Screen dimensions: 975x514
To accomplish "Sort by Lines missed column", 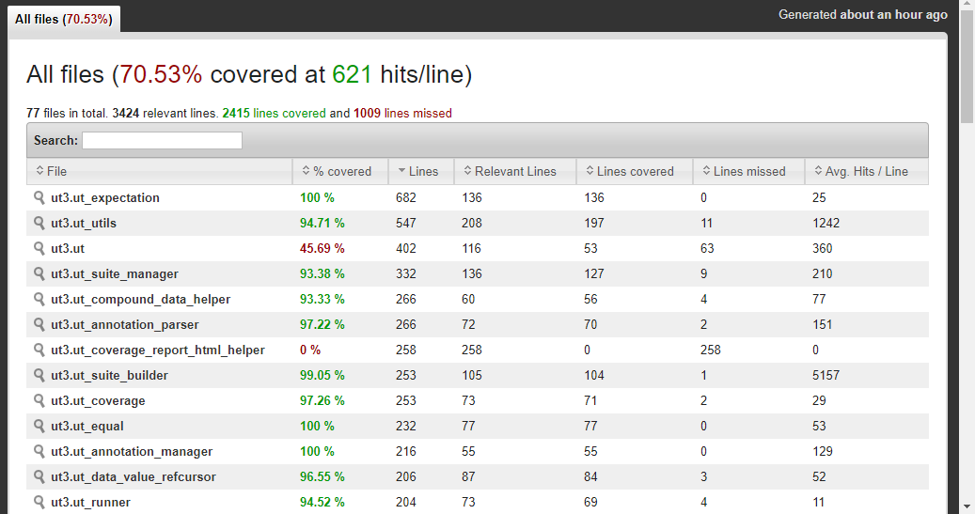I will pyautogui.click(x=748, y=171).
